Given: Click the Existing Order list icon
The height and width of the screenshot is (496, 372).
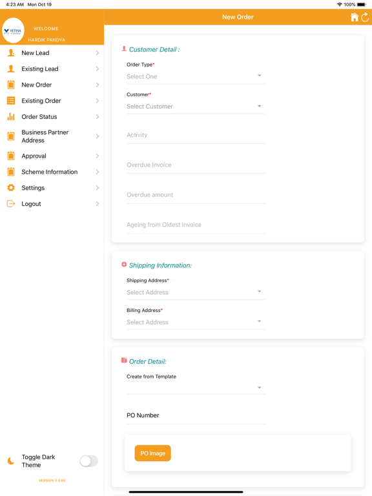Looking at the screenshot, I should 11,101.
